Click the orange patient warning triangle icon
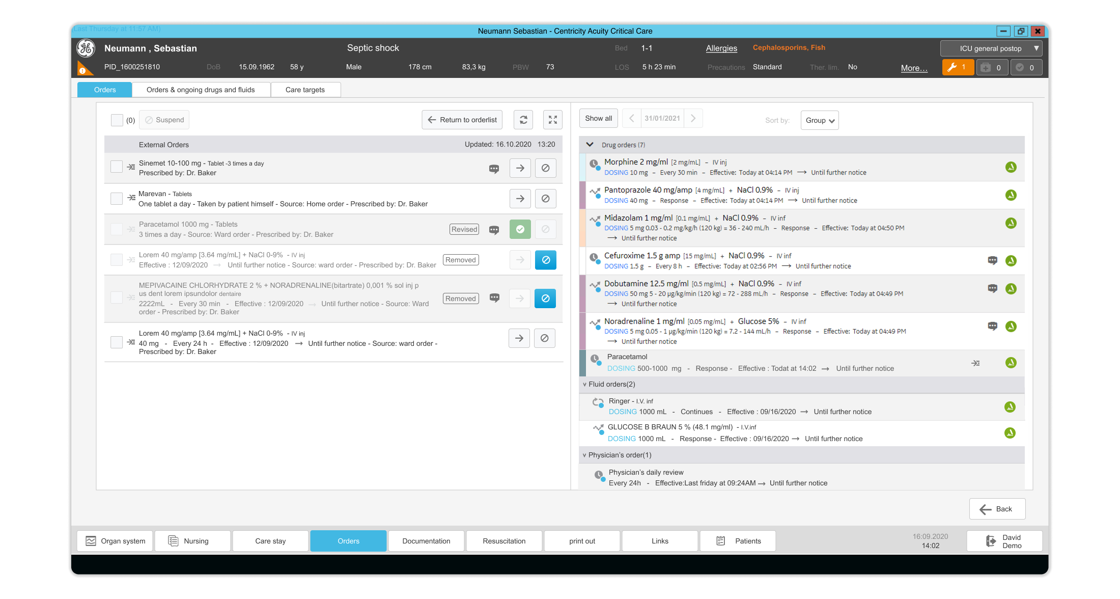The height and width of the screenshot is (599, 1120). pos(84,68)
